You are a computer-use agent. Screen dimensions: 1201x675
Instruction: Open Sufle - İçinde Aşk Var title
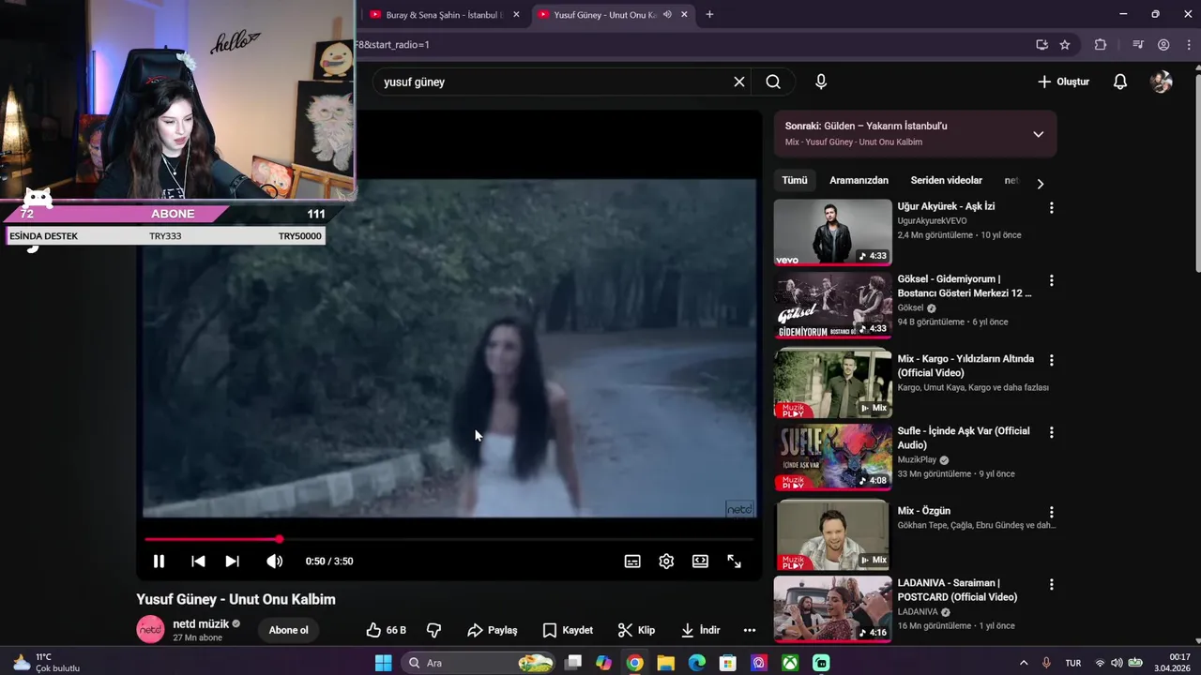point(964,438)
